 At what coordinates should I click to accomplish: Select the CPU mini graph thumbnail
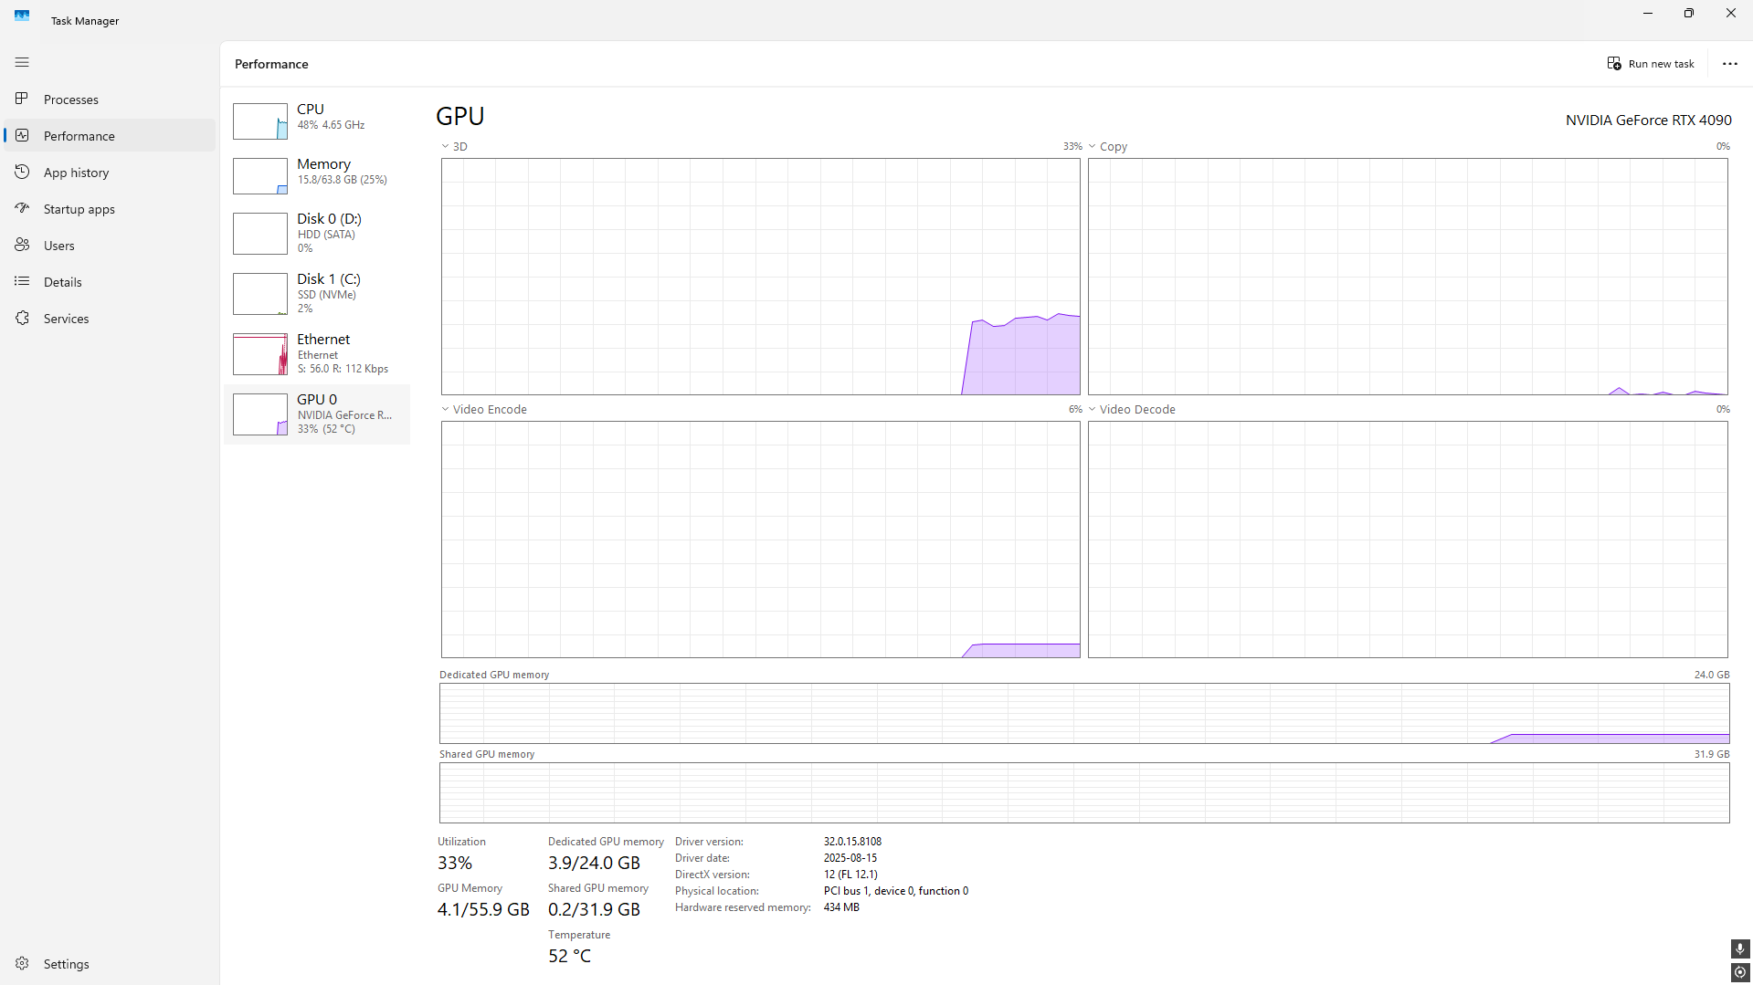260,121
